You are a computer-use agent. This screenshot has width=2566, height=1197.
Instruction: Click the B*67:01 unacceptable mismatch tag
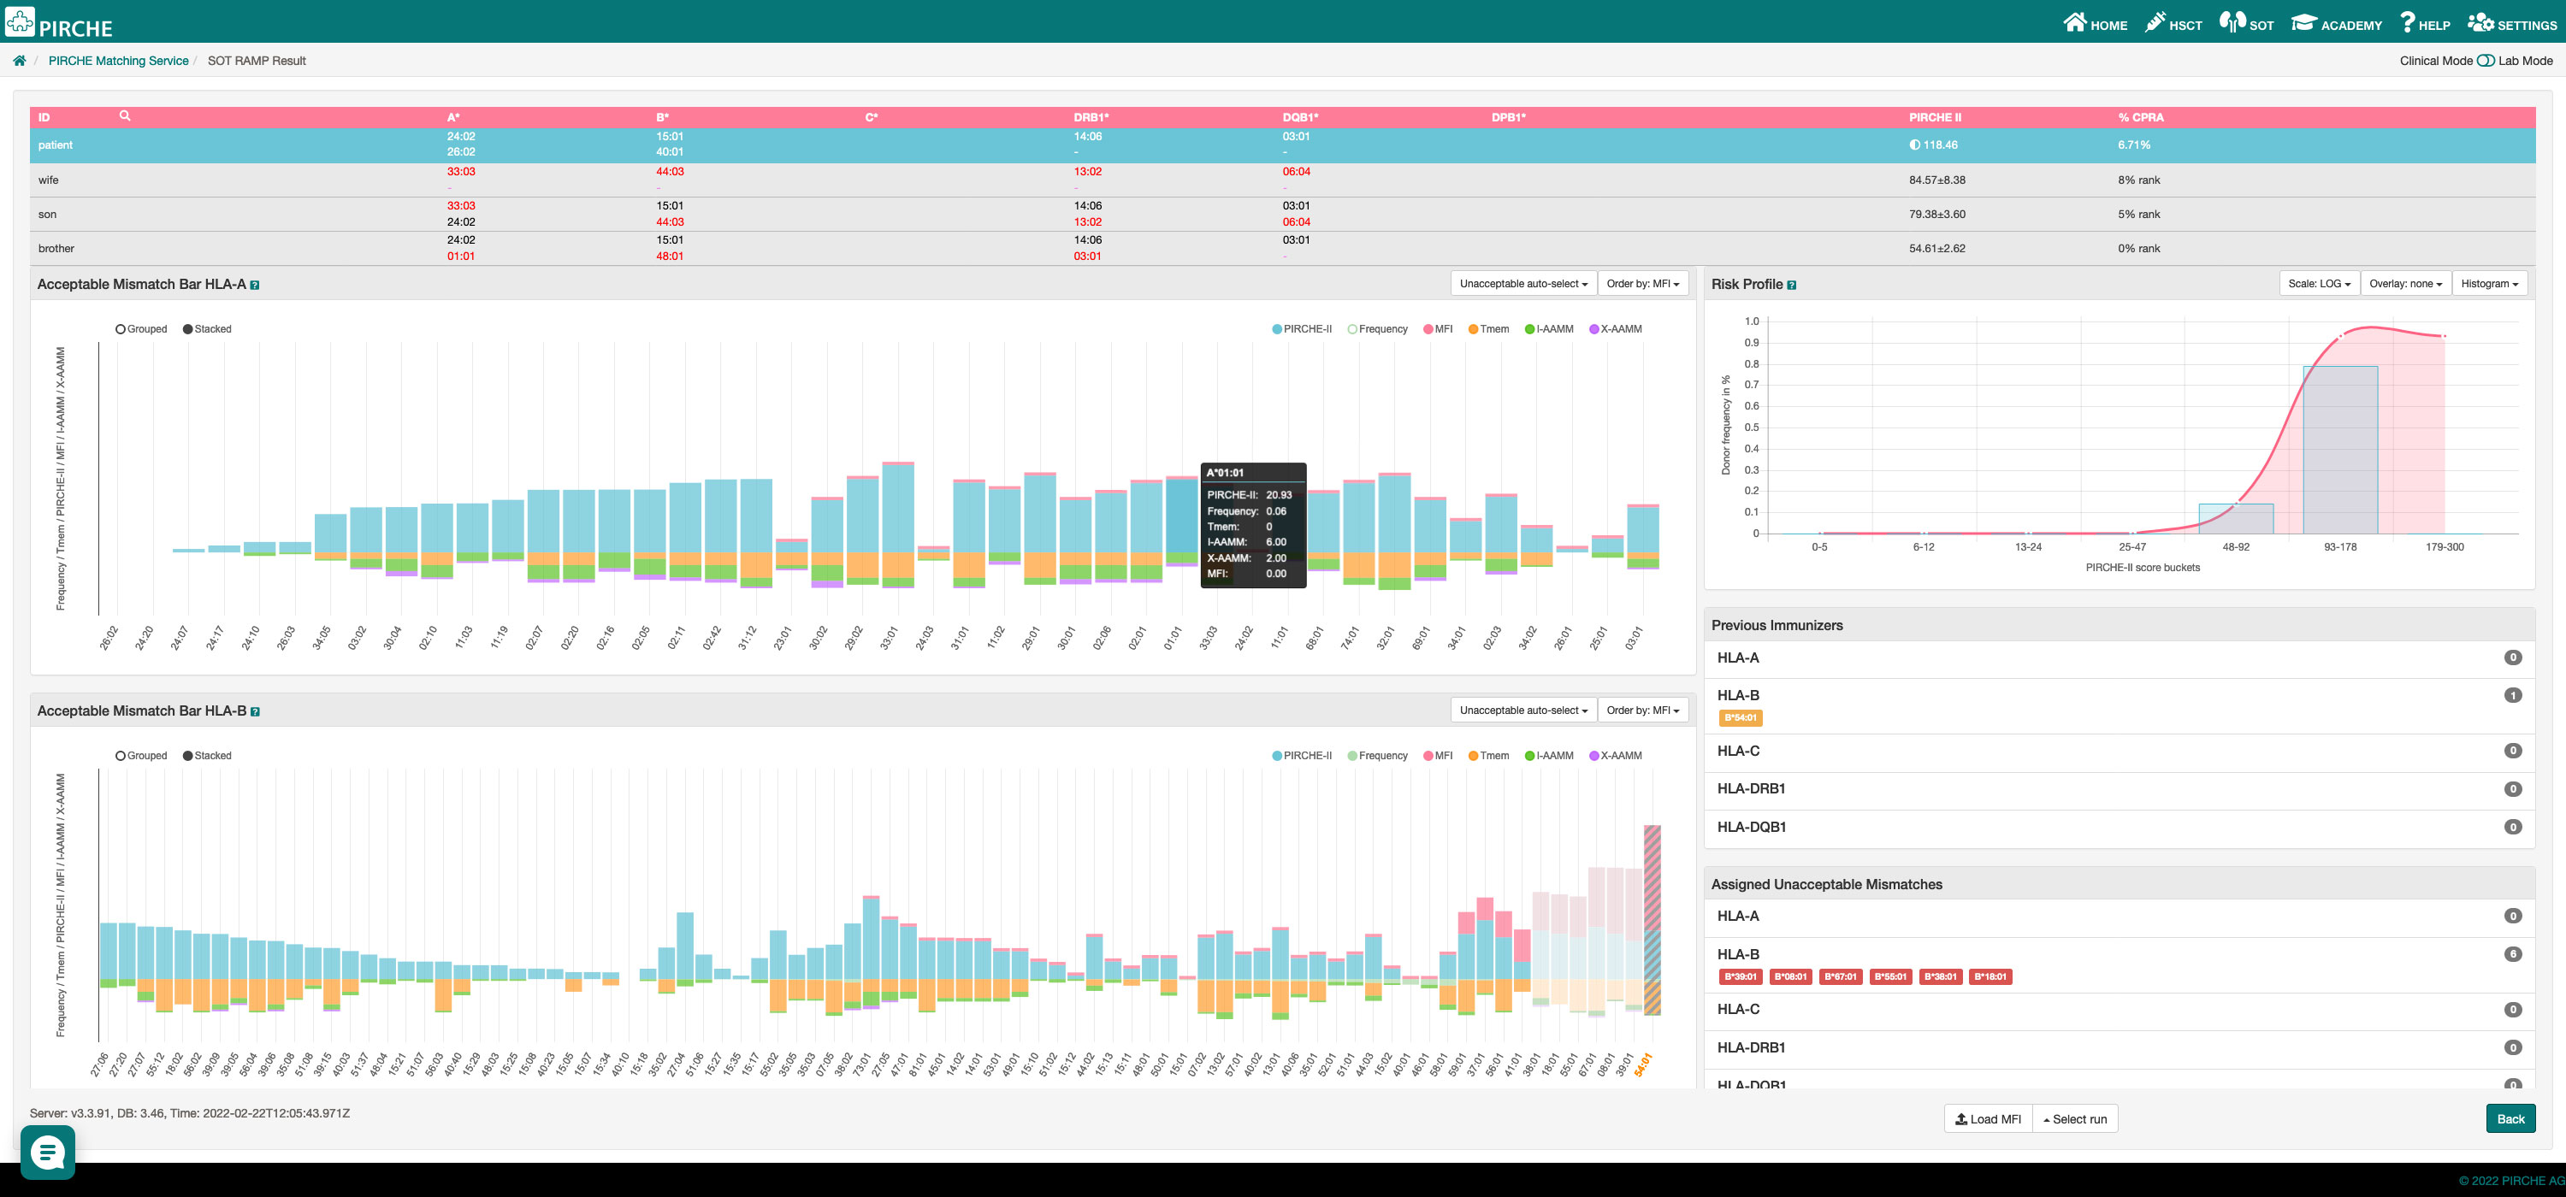click(1841, 976)
